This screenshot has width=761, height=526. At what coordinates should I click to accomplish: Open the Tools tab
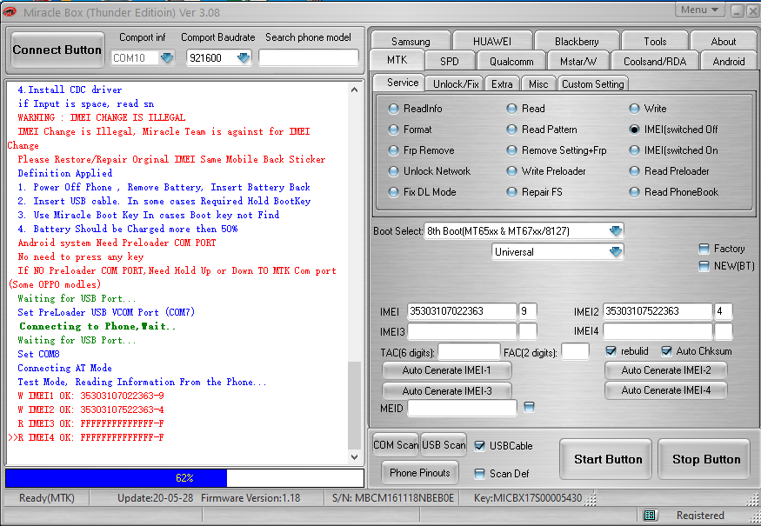tap(655, 41)
